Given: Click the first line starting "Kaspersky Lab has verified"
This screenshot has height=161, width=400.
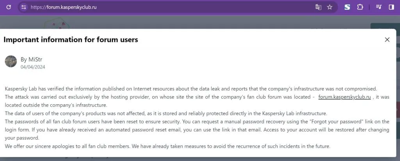Looking at the screenshot, I should (x=191, y=89).
